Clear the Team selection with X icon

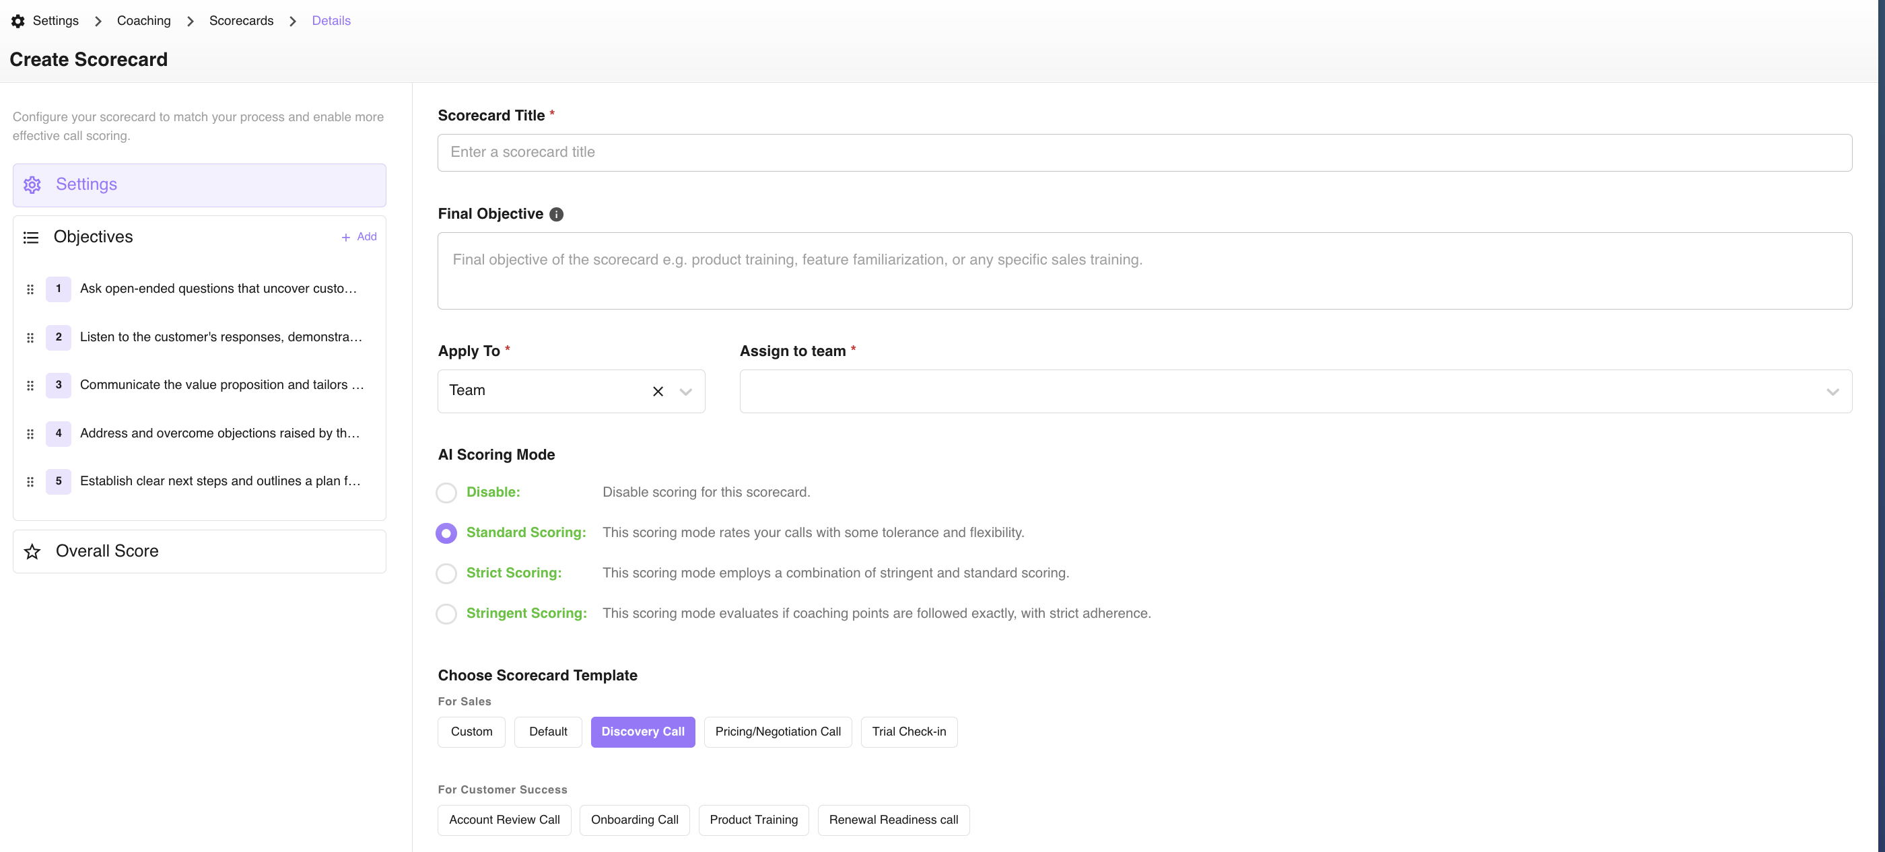click(x=658, y=391)
